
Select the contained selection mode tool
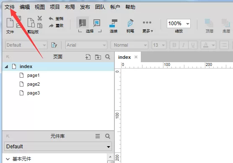[96, 23]
